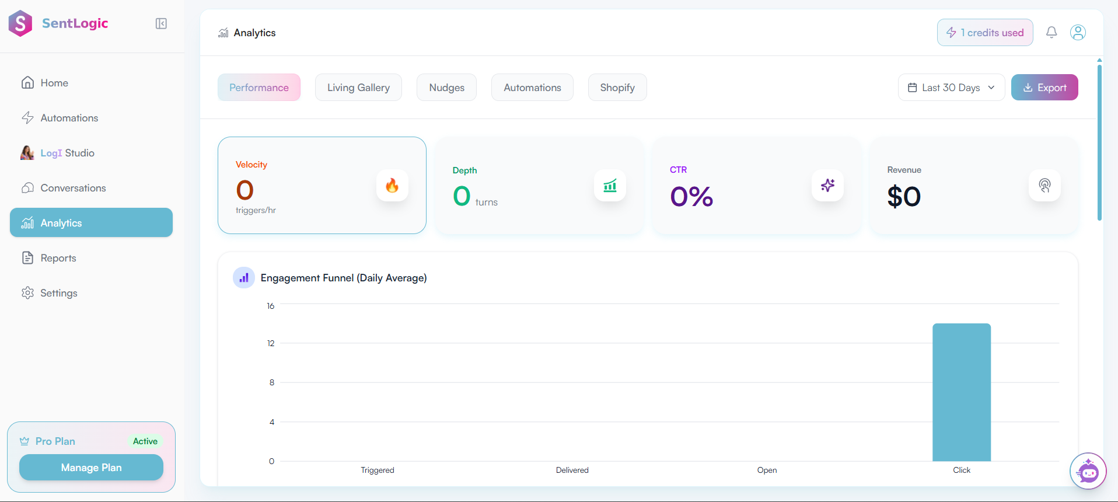
Task: Select the Depth metric card
Action: tap(539, 186)
